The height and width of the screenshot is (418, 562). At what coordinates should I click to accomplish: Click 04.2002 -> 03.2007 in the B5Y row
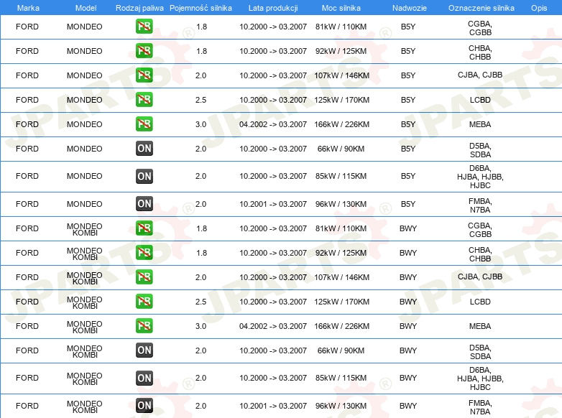pyautogui.click(x=273, y=124)
